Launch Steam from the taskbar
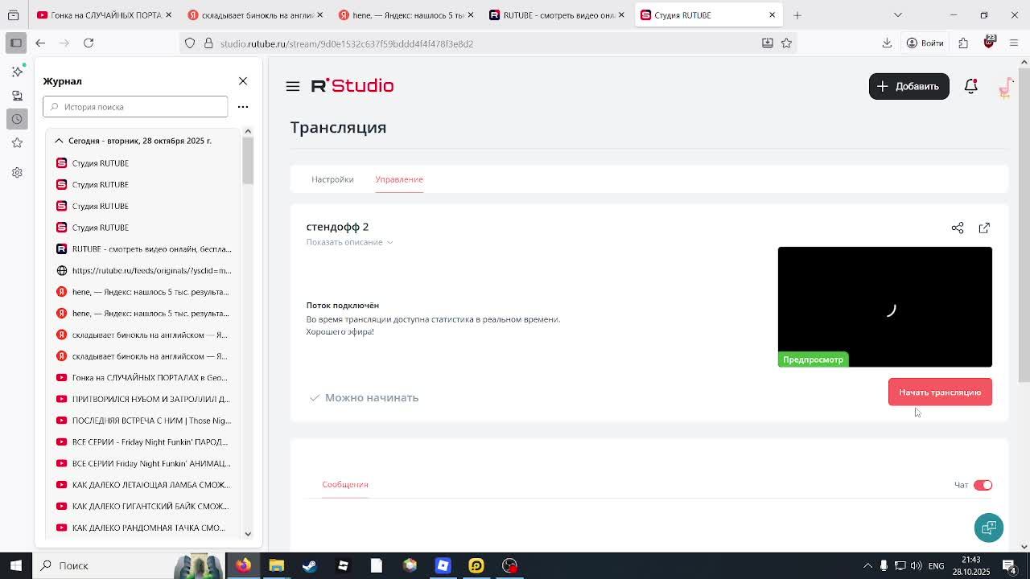Viewport: 1030px width, 579px height. (x=309, y=565)
